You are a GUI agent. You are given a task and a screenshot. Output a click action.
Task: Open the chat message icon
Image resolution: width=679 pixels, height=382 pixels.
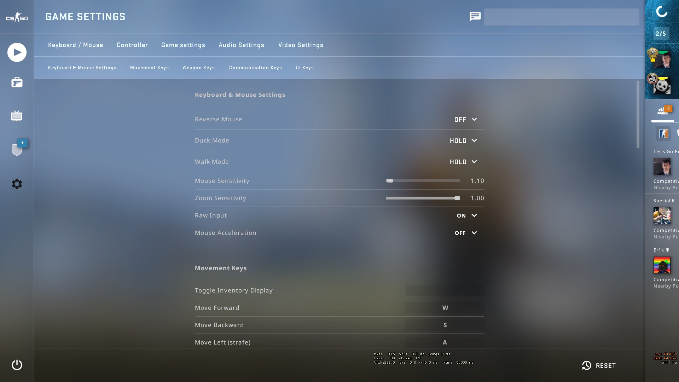475,17
